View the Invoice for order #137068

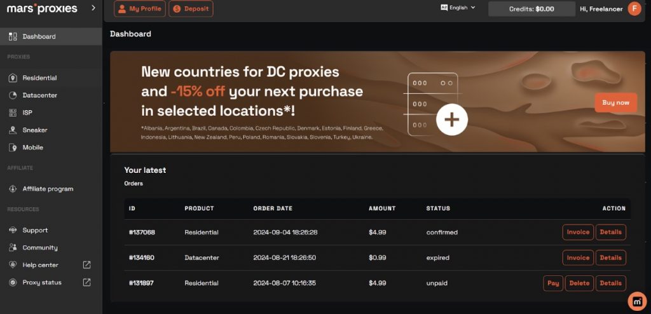pyautogui.click(x=578, y=232)
